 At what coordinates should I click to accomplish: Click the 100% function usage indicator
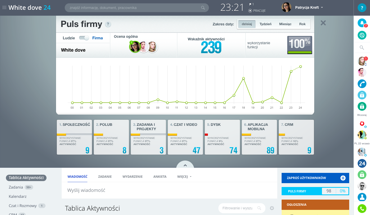tap(299, 45)
